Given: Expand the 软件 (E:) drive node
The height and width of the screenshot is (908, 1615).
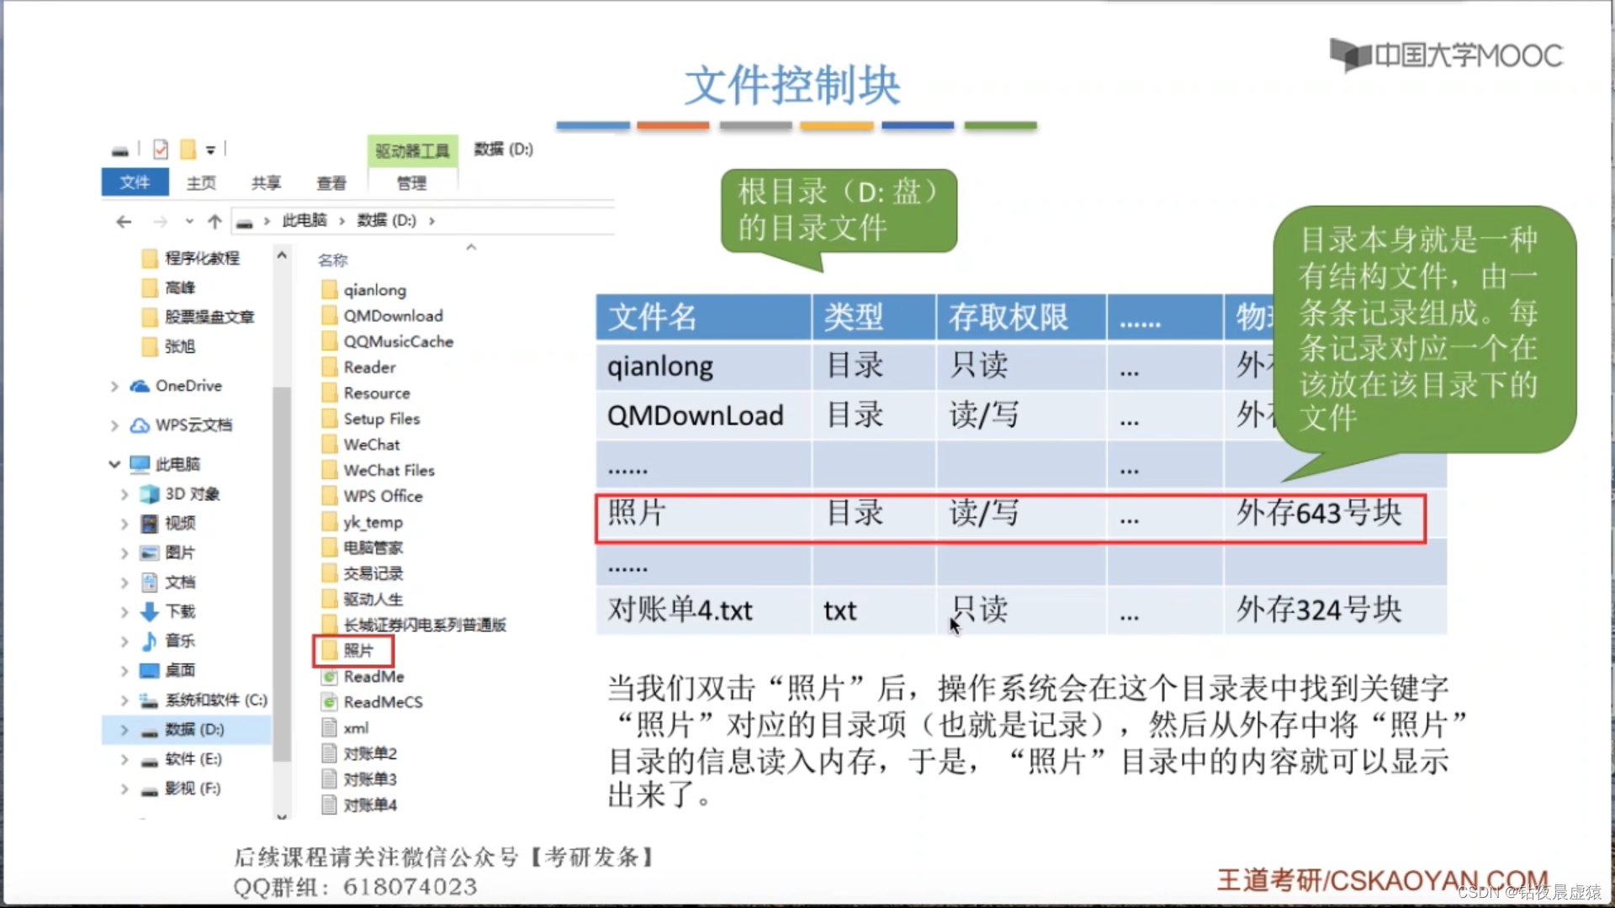Looking at the screenshot, I should tap(124, 759).
